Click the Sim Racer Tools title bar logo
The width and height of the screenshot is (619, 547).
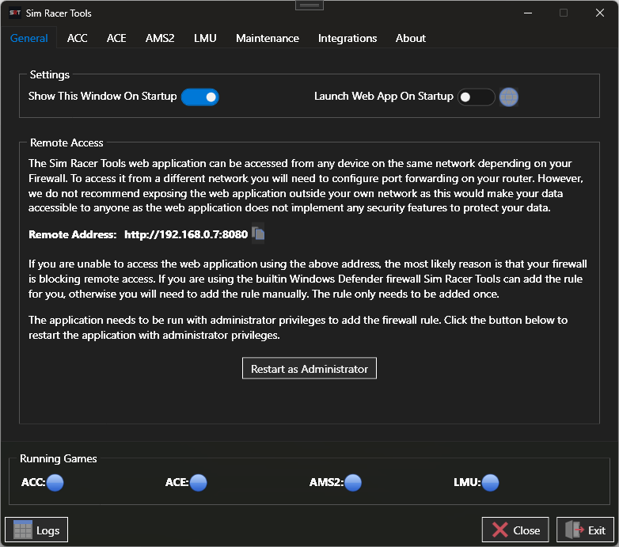point(14,13)
